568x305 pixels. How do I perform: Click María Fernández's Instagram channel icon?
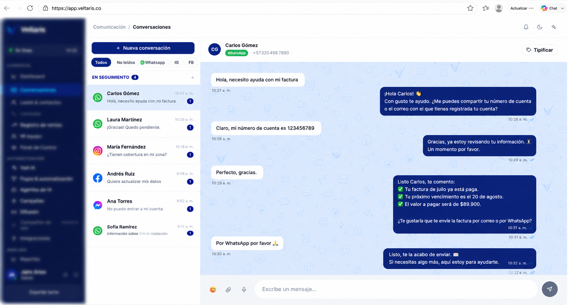98,151
